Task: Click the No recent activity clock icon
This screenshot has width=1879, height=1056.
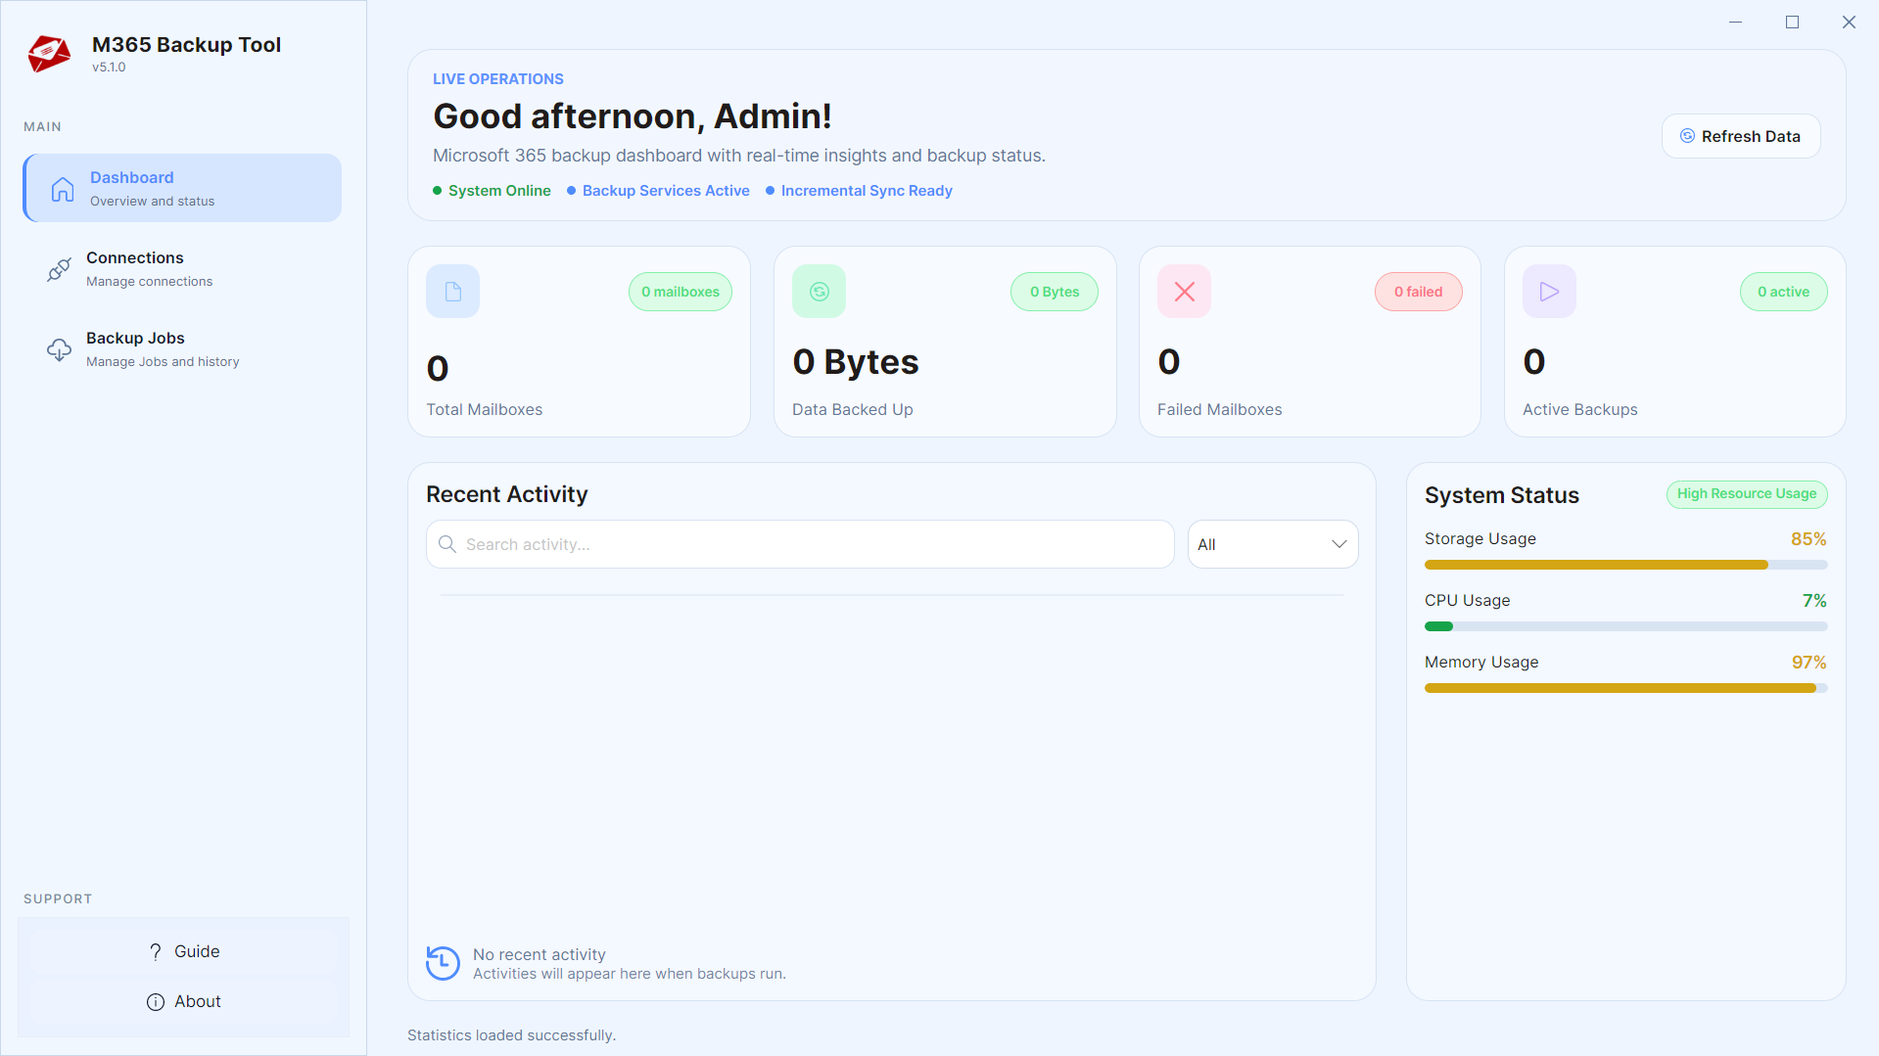Action: click(443, 963)
